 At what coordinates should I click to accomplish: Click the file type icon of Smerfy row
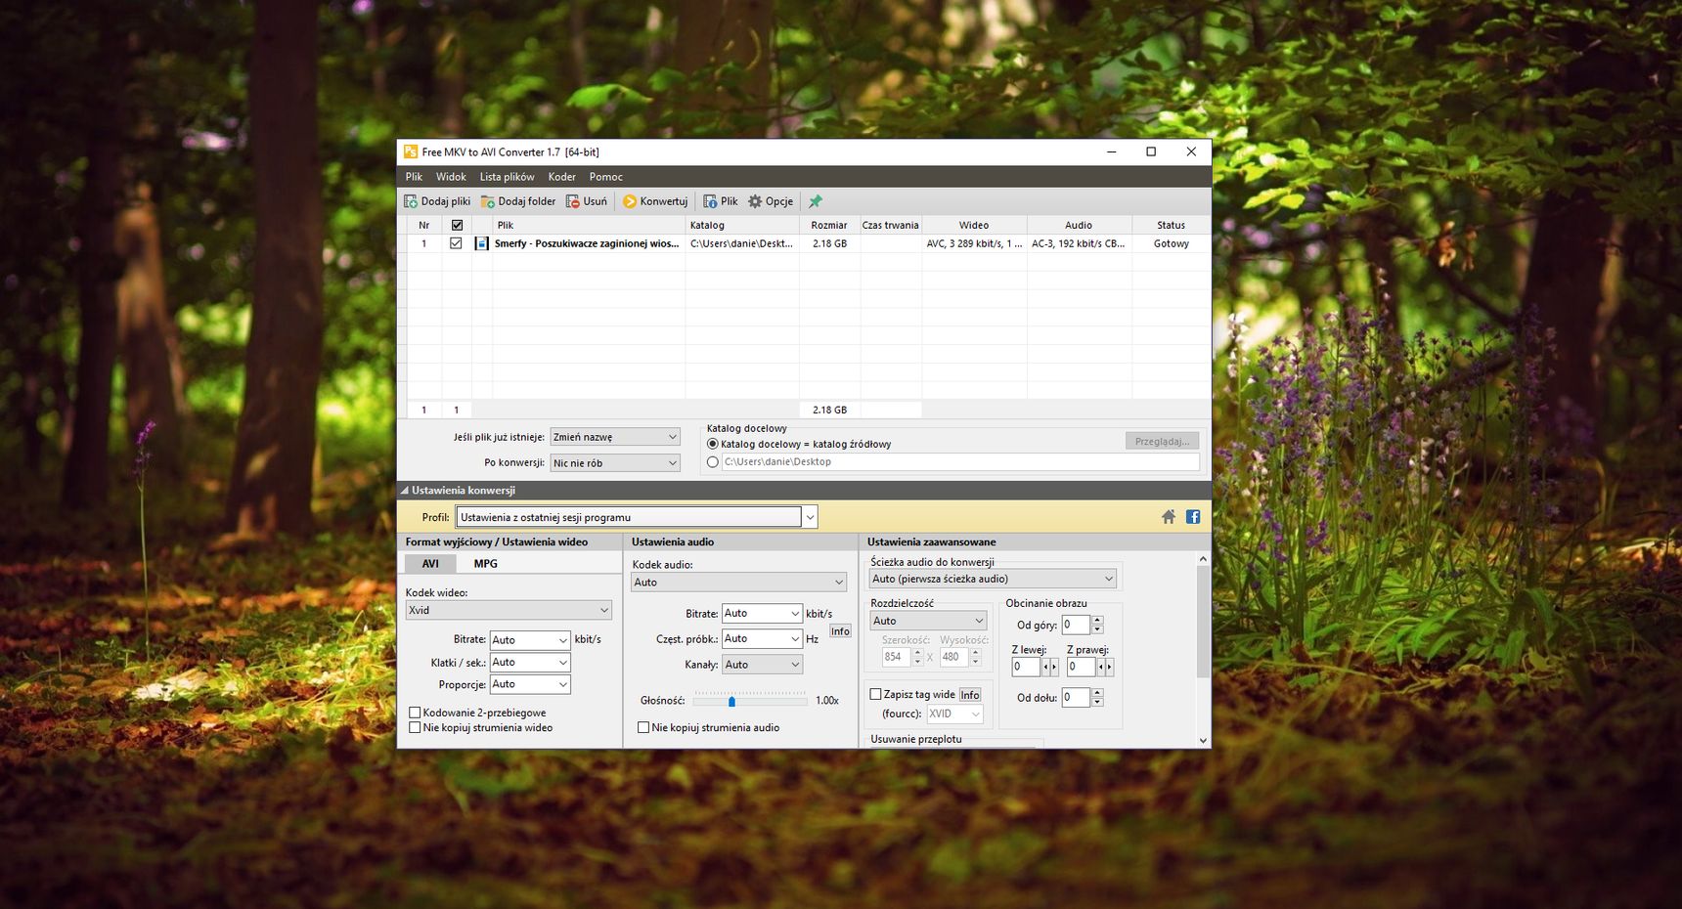[481, 243]
